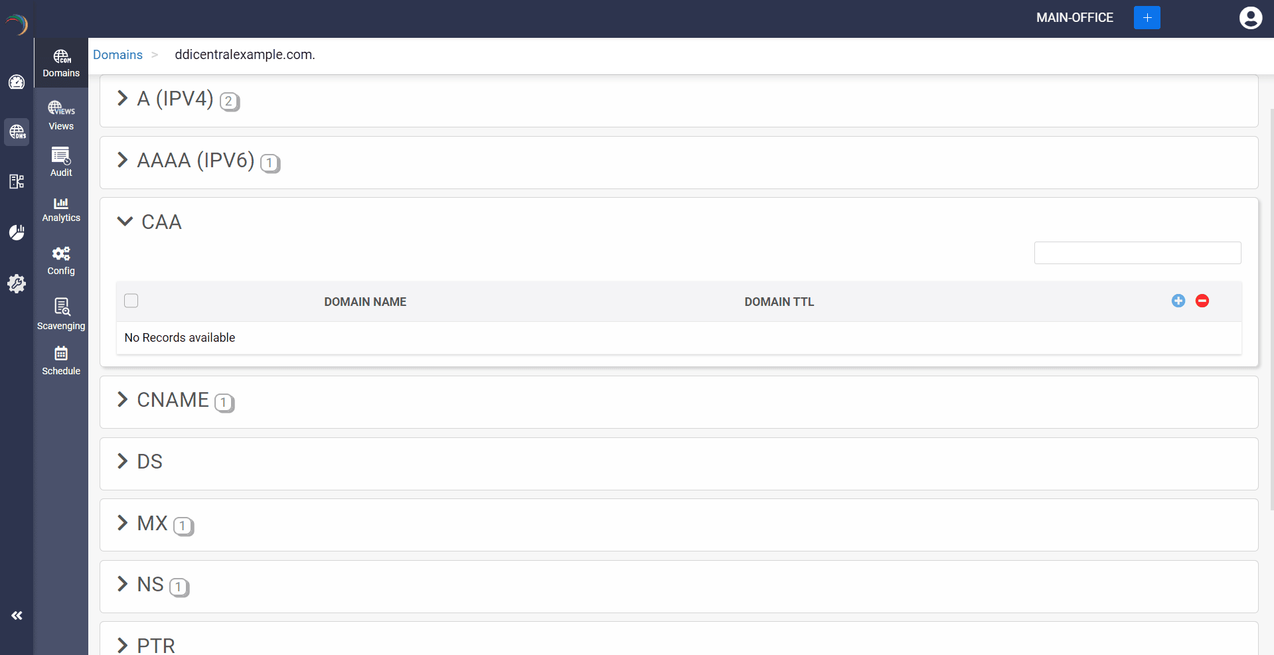
Task: Open the pie chart reports icon in left rail
Action: coord(17,232)
